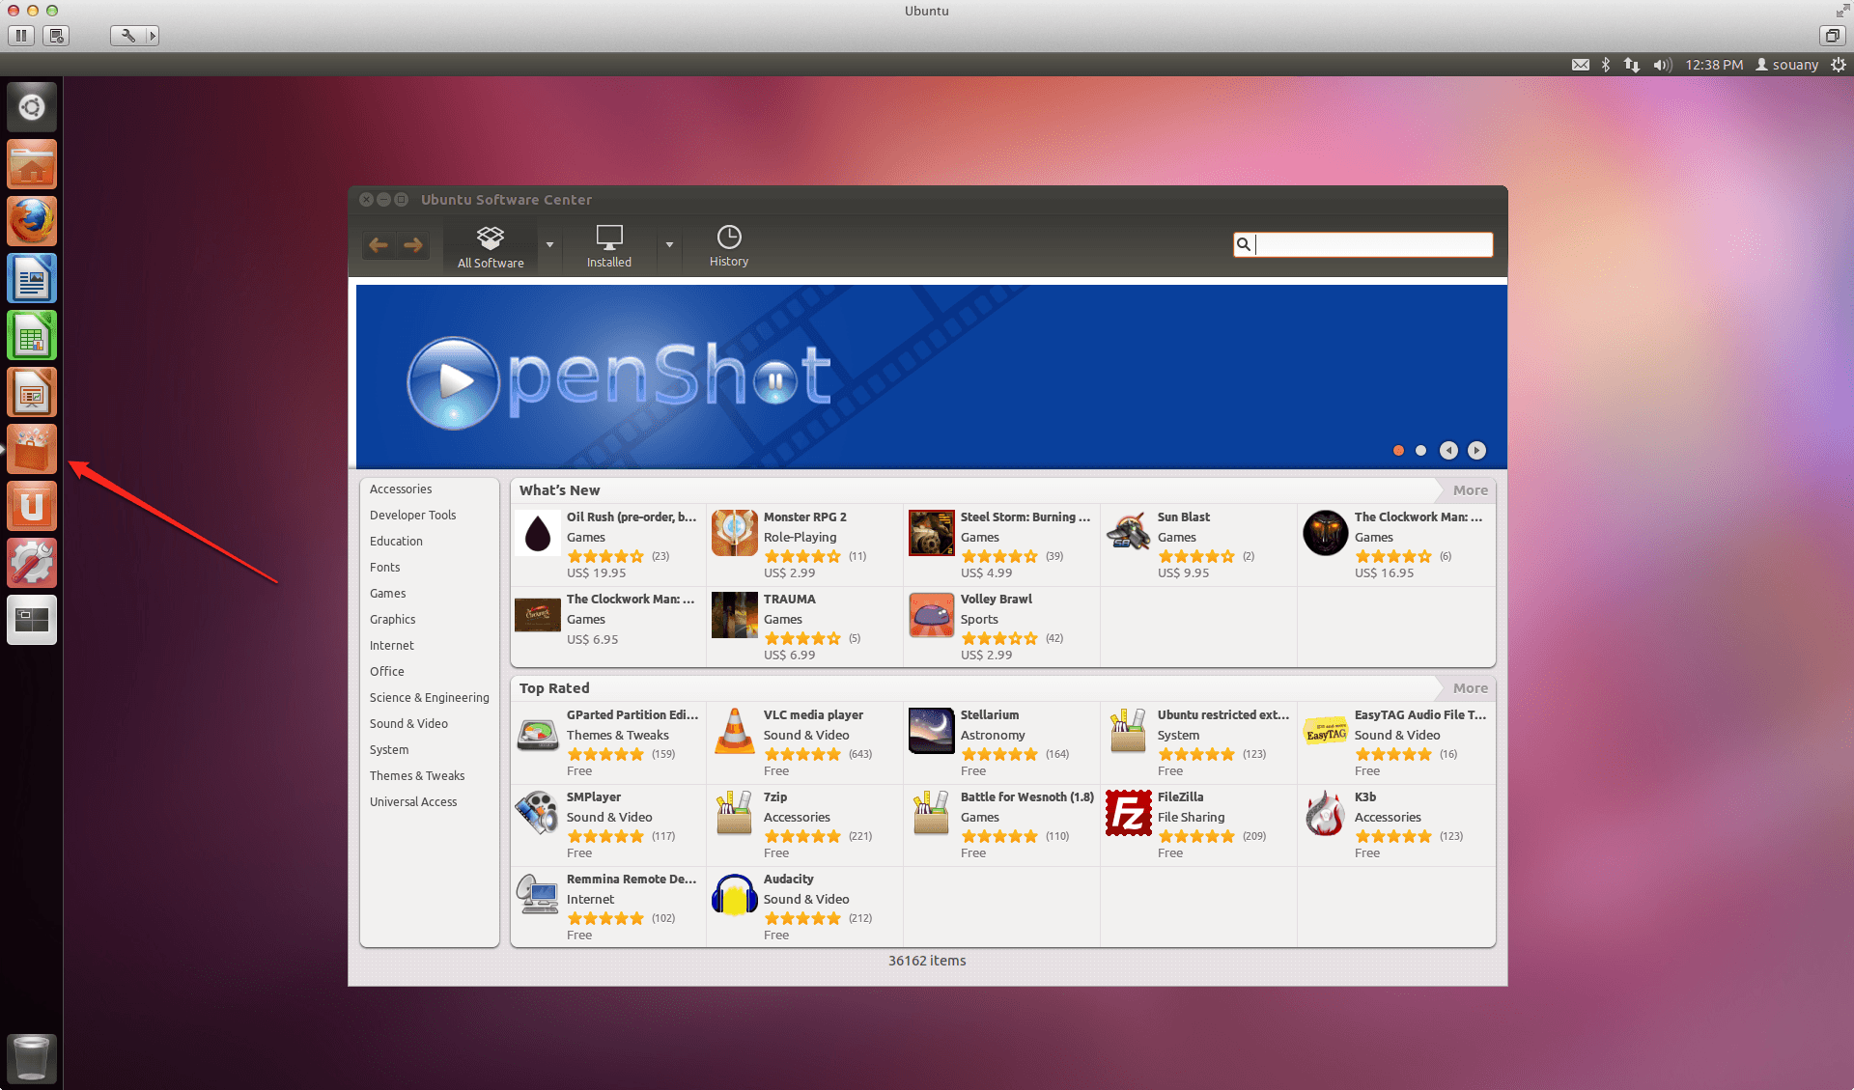Screen dimensions: 1854x1090
Task: Select second banner page dot
Action: click(1420, 451)
